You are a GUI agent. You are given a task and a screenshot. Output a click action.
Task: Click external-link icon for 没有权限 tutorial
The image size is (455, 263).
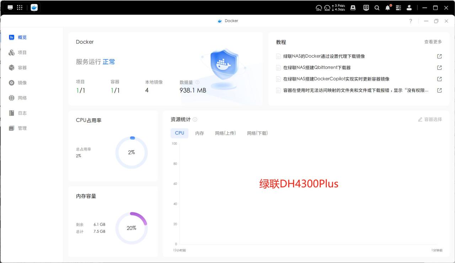439,90
